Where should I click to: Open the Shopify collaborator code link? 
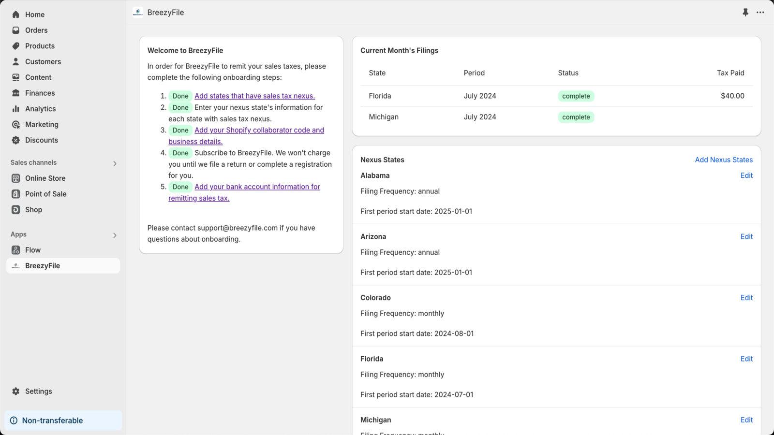pyautogui.click(x=259, y=130)
